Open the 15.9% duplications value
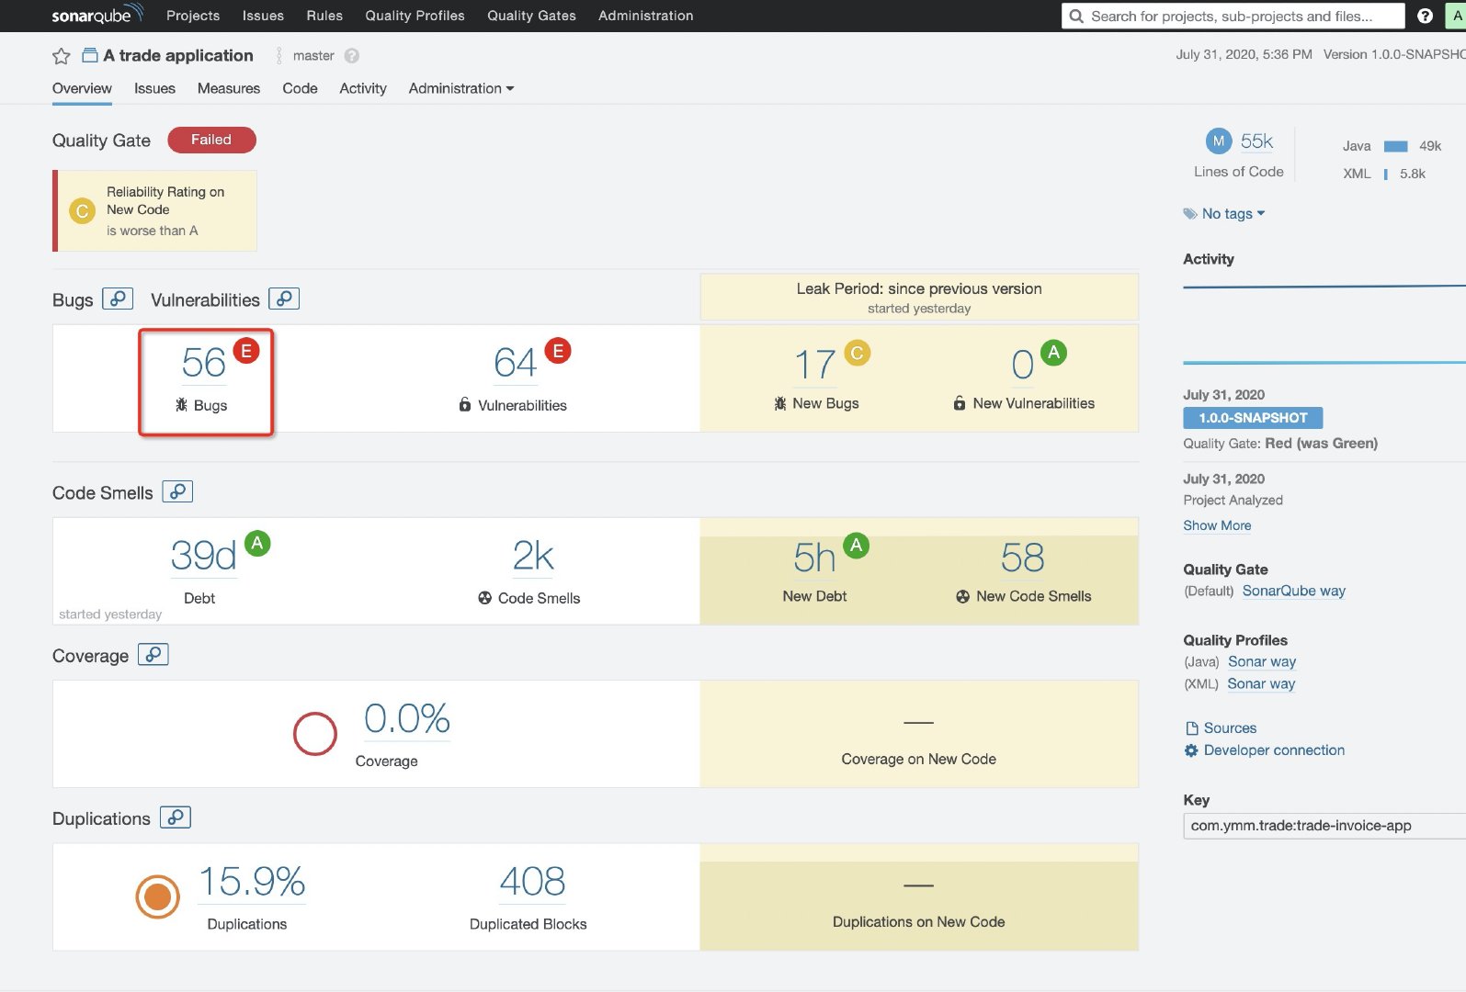Screen dimensions: 1466x992 click(252, 881)
